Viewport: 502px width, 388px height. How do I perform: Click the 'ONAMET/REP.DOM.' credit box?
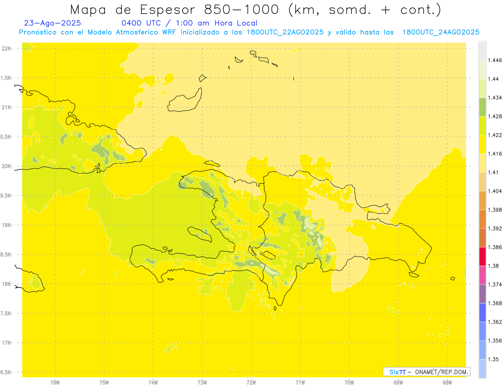point(426,372)
